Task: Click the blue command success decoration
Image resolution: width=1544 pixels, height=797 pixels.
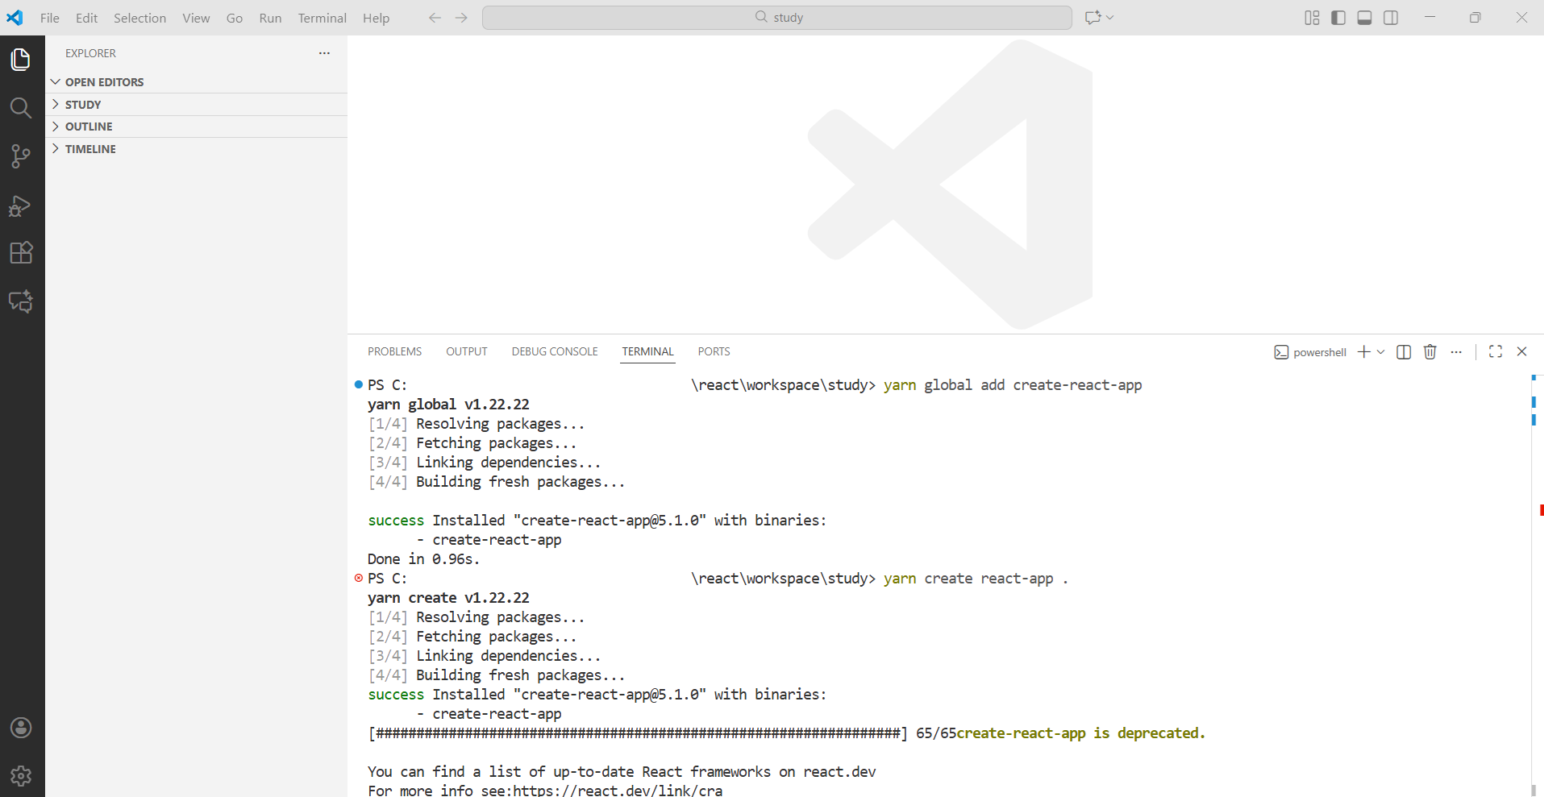Action: (359, 384)
